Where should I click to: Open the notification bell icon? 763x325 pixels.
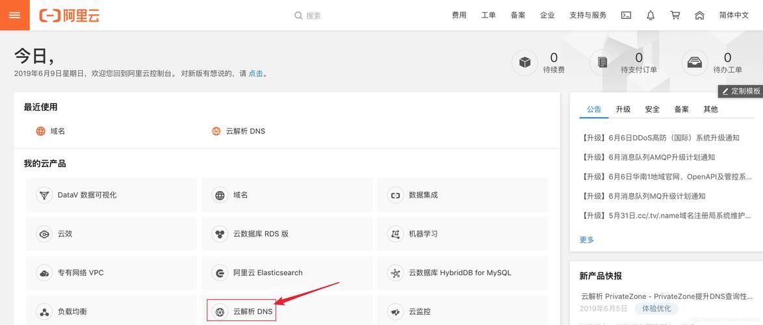[651, 15]
